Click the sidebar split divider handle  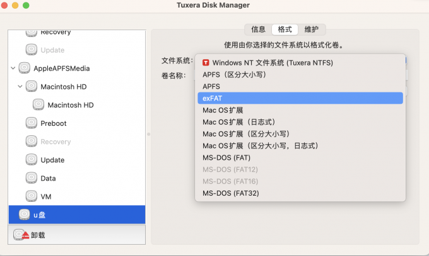[x=148, y=134]
